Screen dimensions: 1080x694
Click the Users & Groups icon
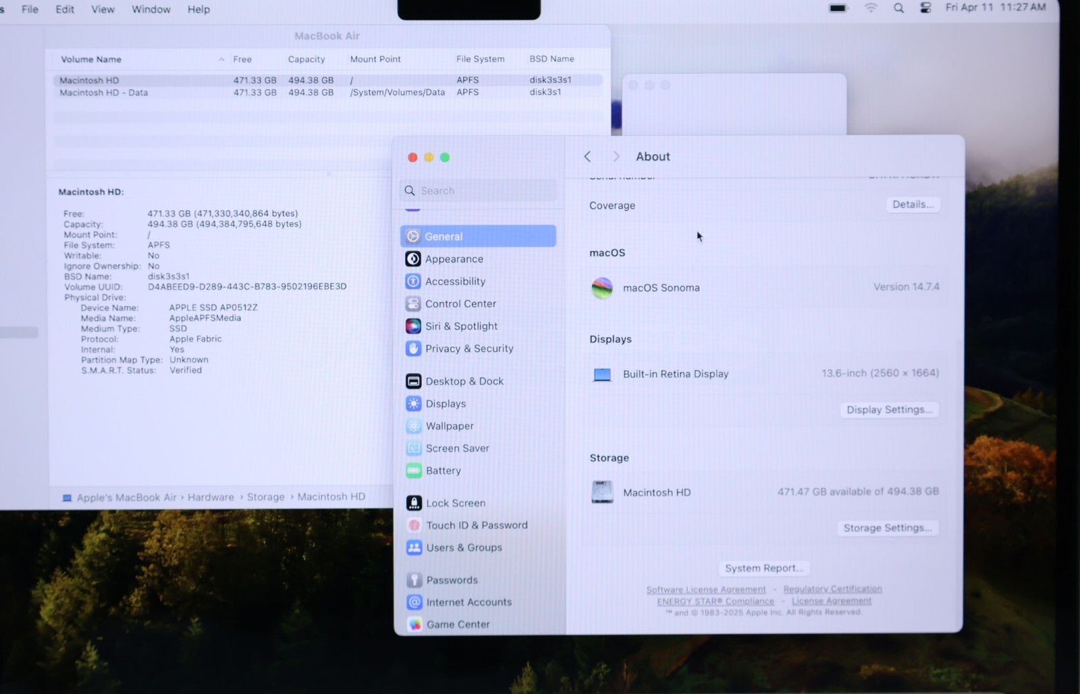click(414, 548)
